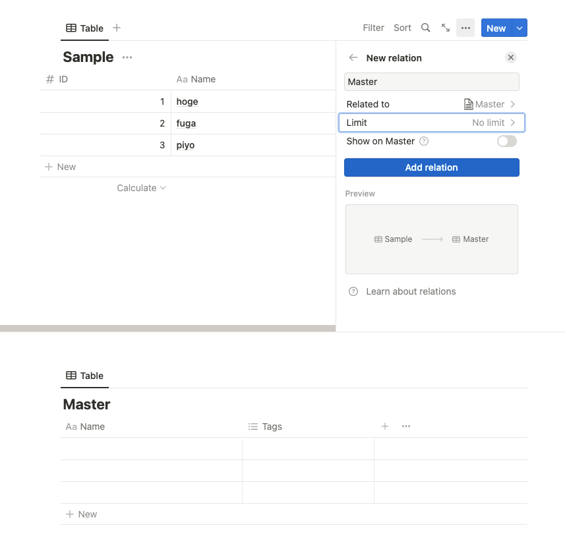Open the Master table column options ellipsis
The image size is (565, 559).
pos(406,427)
